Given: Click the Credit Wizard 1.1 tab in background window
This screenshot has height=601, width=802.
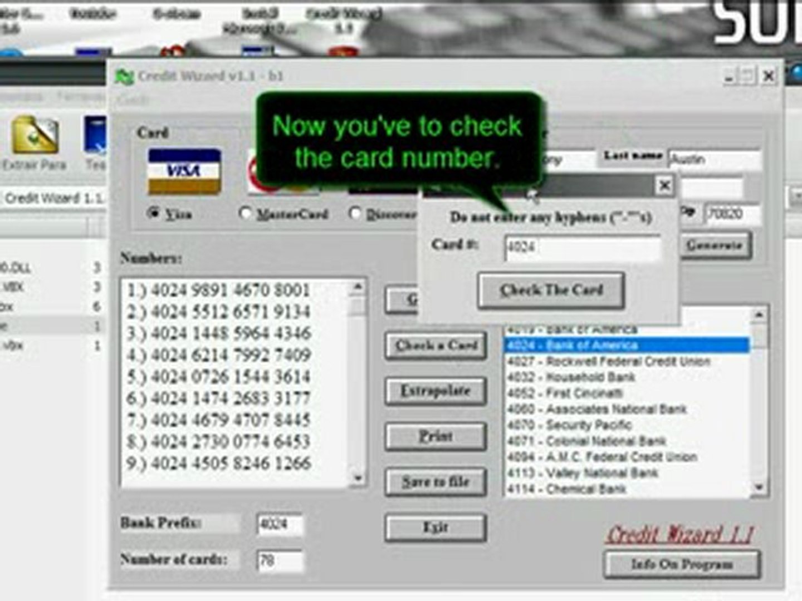Looking at the screenshot, I should coord(53,198).
